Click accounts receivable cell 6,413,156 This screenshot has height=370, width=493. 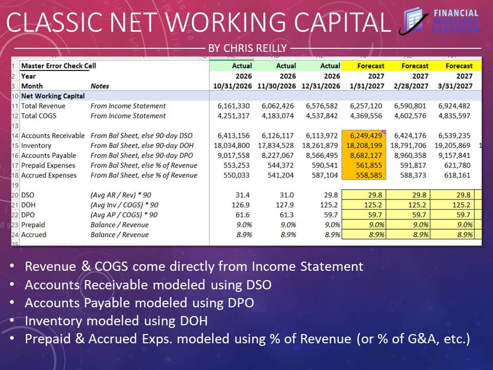(x=234, y=136)
